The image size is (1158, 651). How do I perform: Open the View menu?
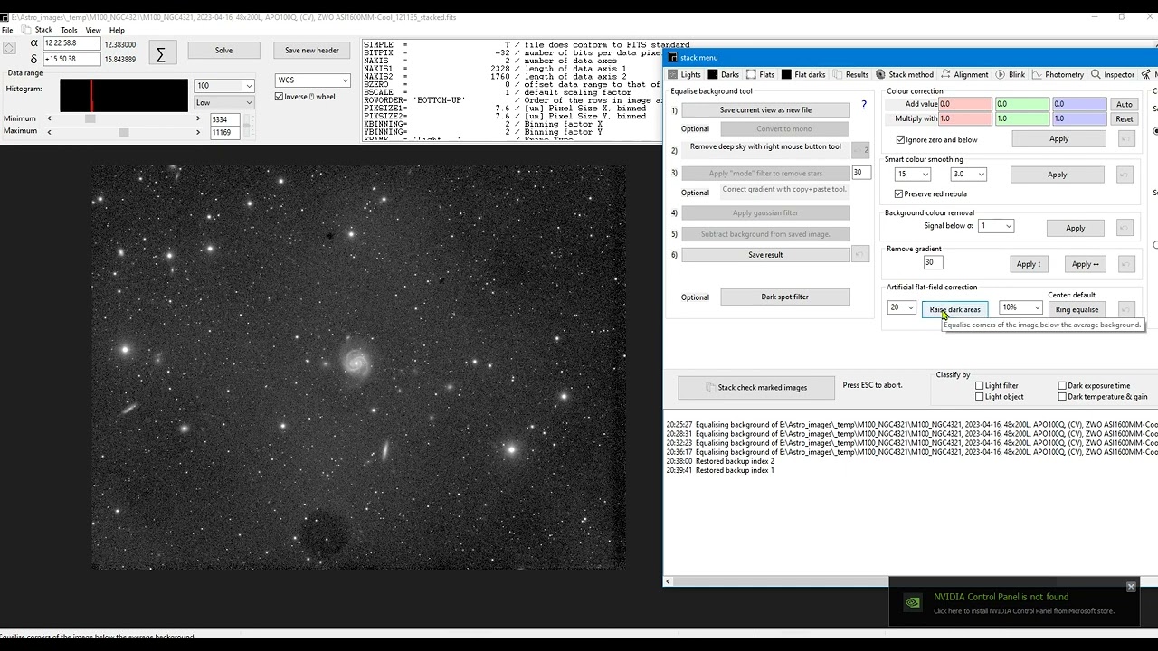click(x=93, y=30)
